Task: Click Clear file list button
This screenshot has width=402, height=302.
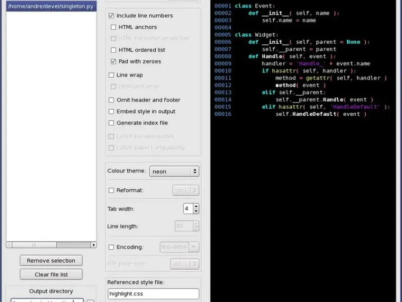Action: pyautogui.click(x=51, y=274)
